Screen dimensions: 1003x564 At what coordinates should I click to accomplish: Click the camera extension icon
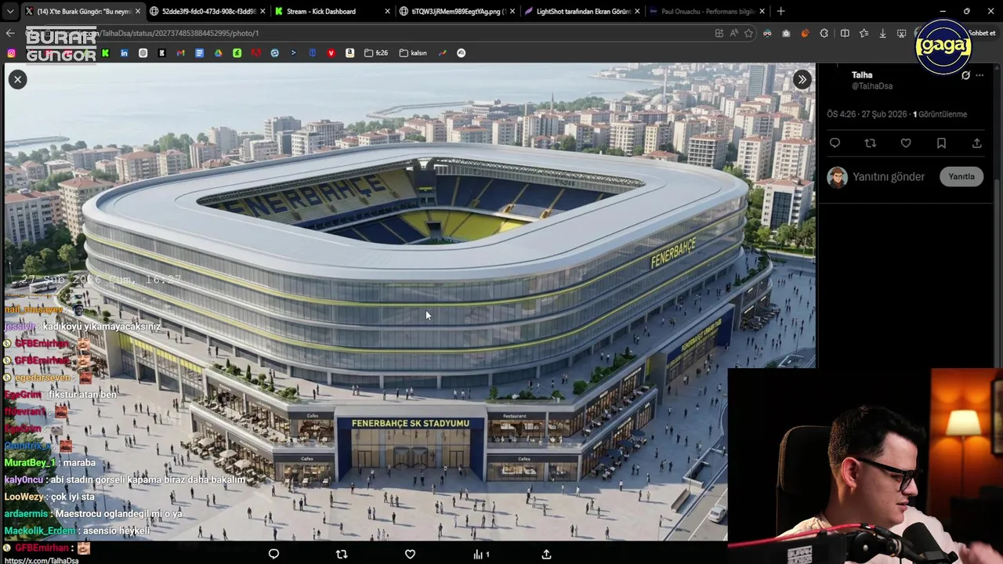click(786, 33)
